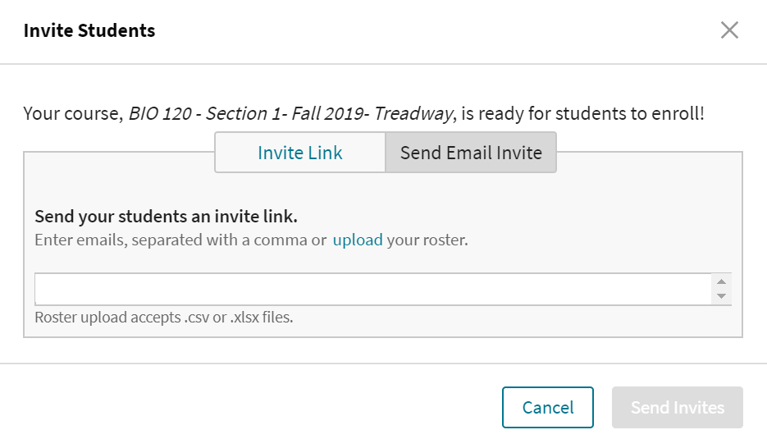
Task: Click the italic BIO 120 course name
Action: [290, 113]
